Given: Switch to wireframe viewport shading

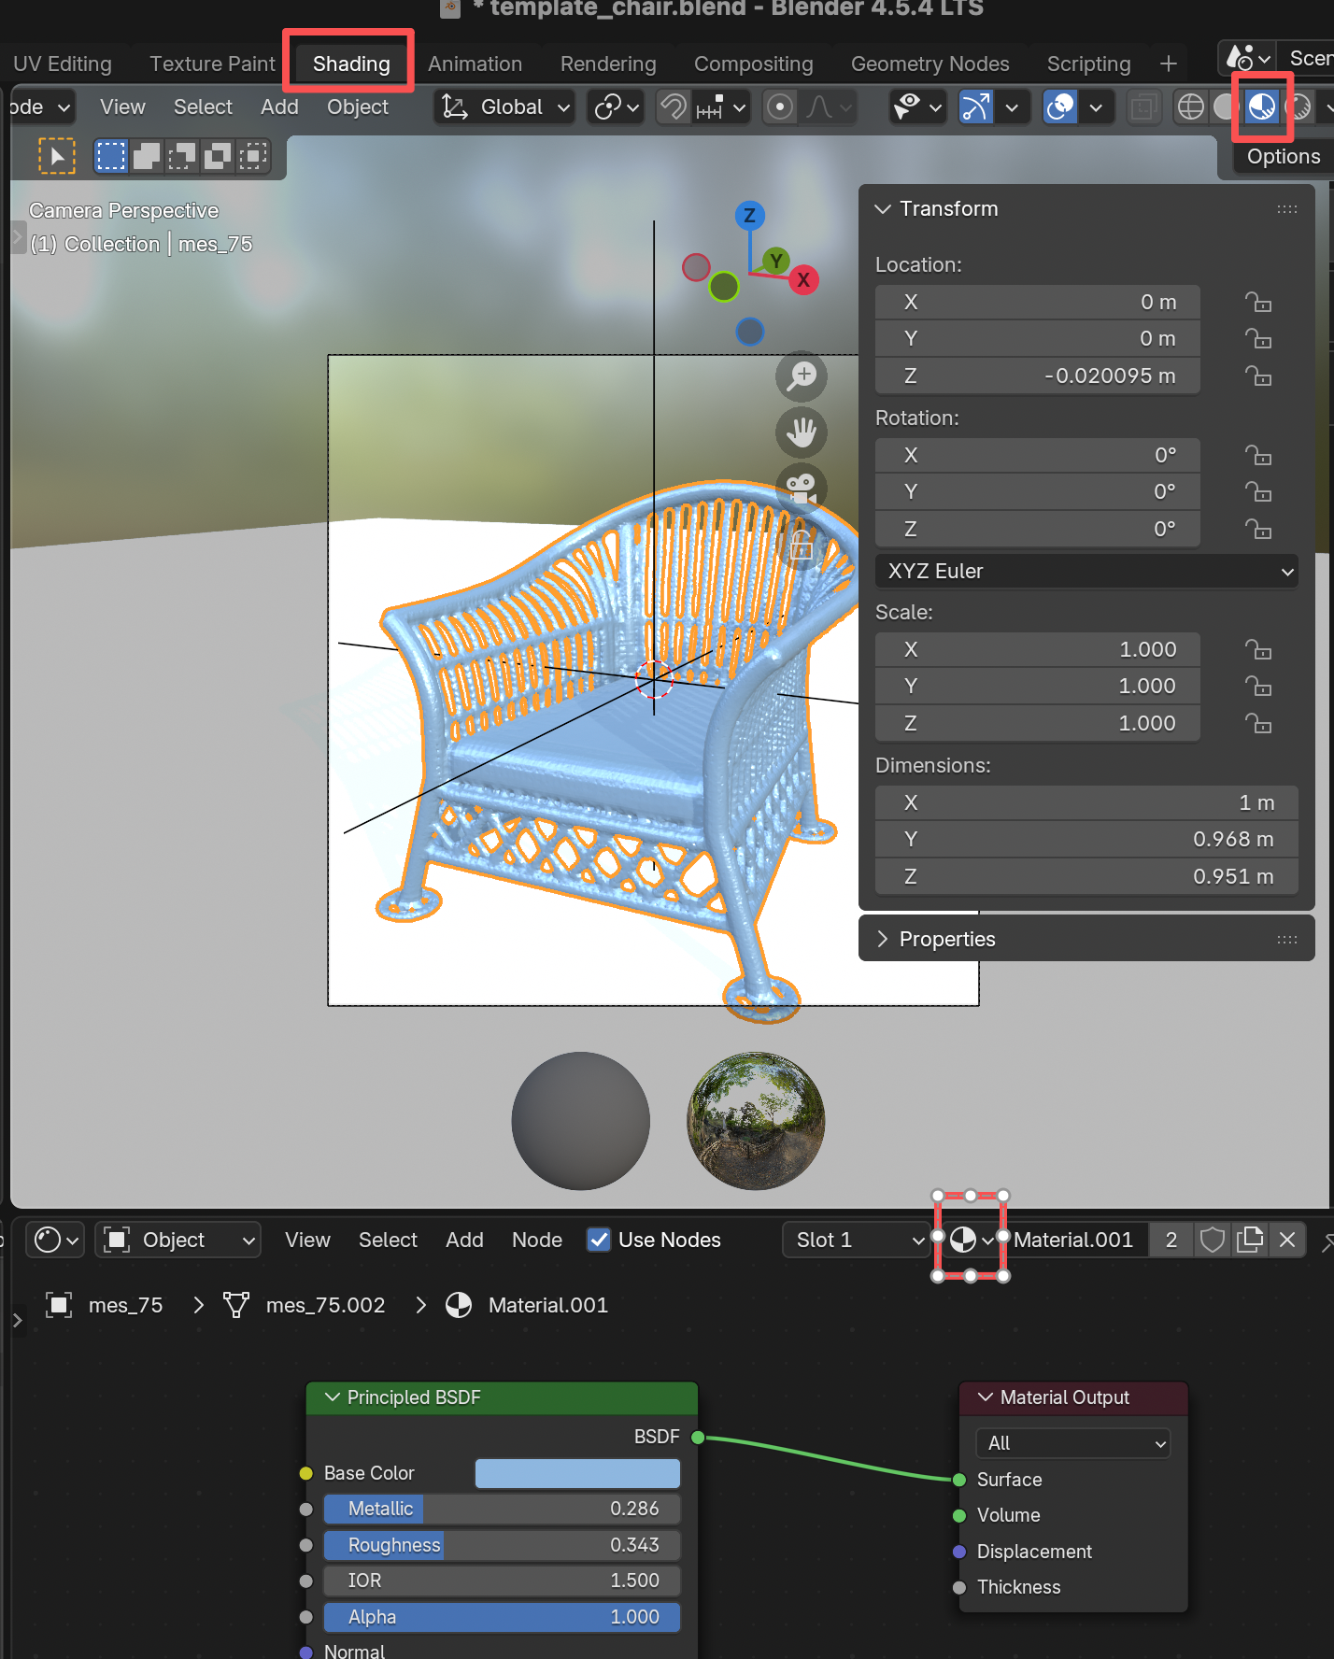Looking at the screenshot, I should (1190, 107).
